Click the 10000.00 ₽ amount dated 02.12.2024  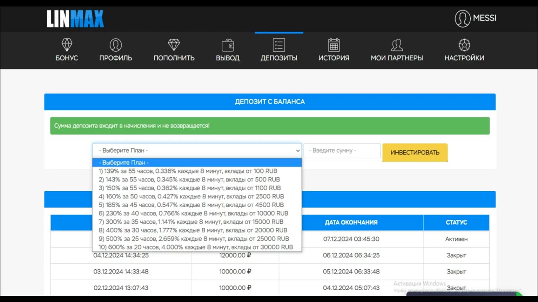[x=235, y=288]
